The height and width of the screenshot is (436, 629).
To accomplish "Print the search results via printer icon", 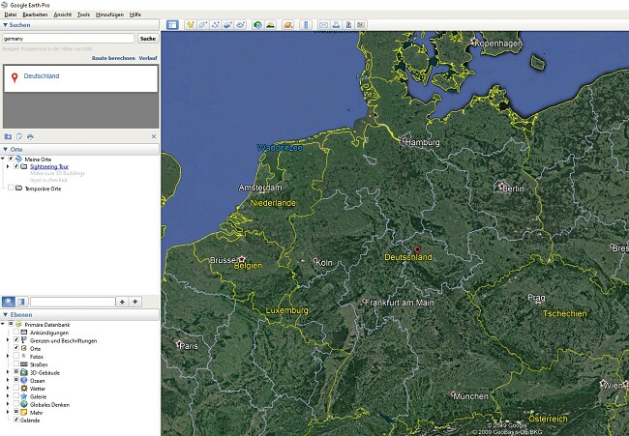I will (30, 136).
